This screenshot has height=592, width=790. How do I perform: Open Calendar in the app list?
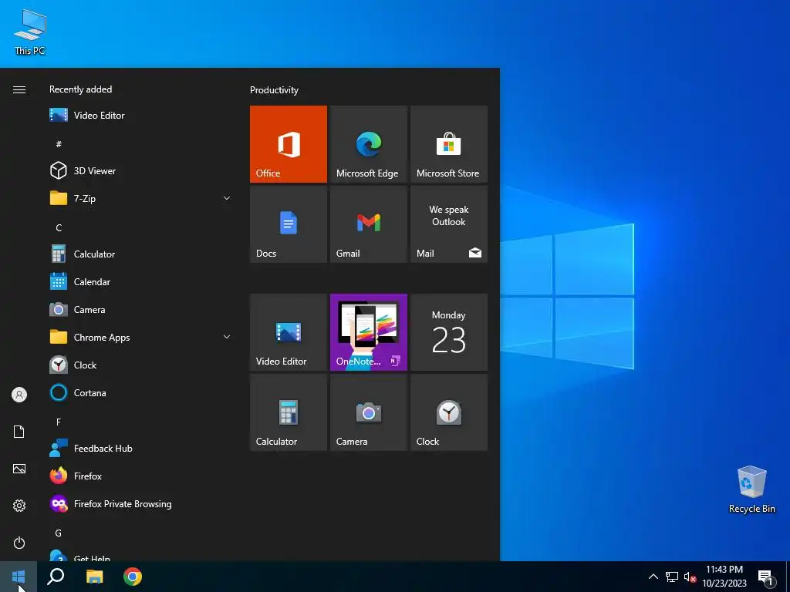(141, 282)
